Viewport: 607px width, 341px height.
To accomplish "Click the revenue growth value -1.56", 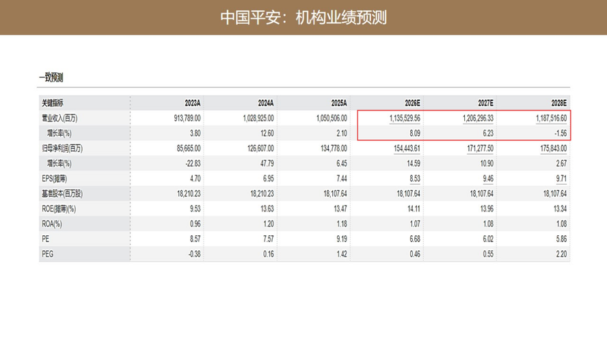I will 561,133.
